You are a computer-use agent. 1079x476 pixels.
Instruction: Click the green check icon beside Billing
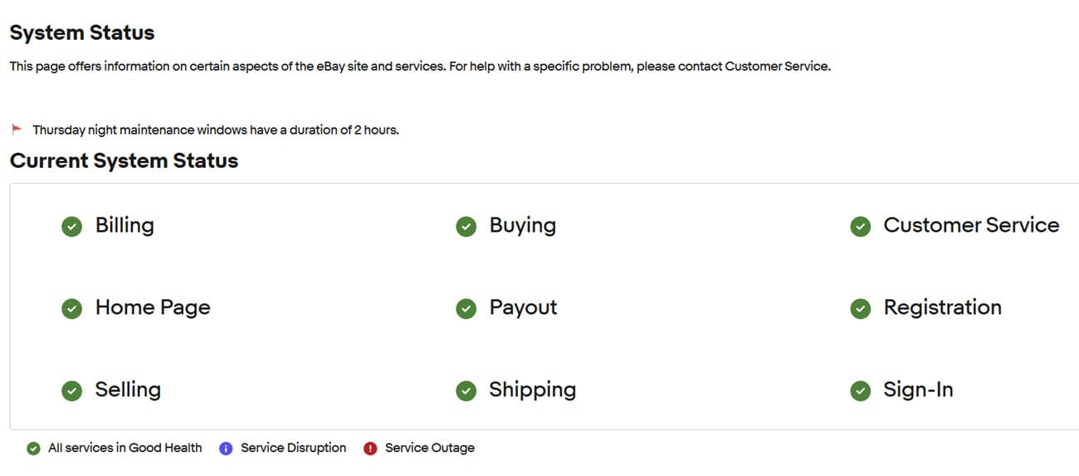pos(72,226)
